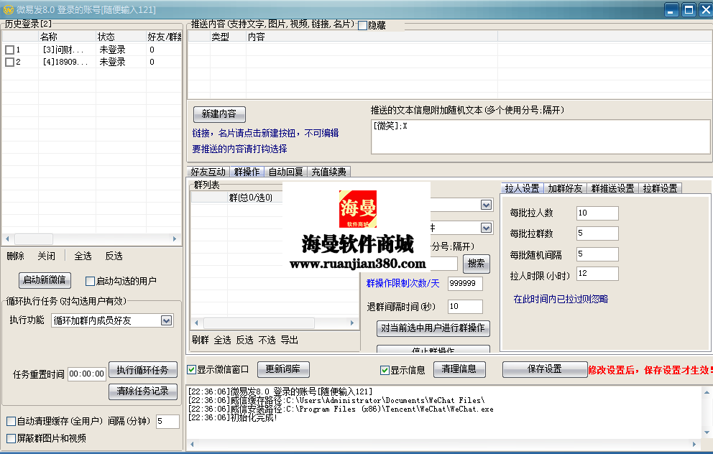Click the 启动新微信 button

[45, 280]
